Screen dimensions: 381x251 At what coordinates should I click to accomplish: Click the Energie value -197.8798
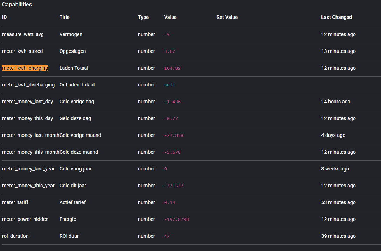(176, 219)
